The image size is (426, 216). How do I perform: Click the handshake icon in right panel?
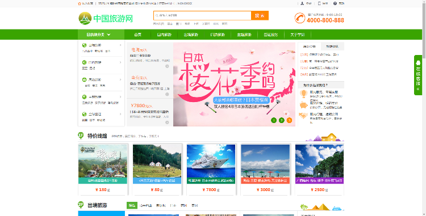303,116
